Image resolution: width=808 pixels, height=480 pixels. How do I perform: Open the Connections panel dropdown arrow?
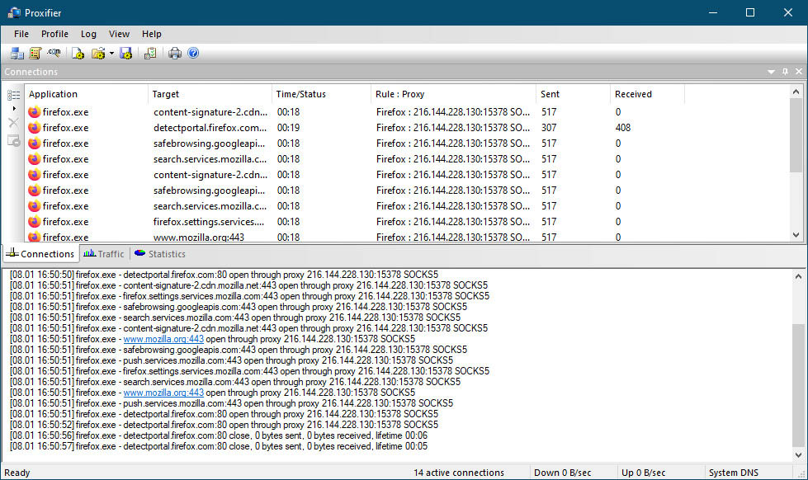click(x=771, y=72)
